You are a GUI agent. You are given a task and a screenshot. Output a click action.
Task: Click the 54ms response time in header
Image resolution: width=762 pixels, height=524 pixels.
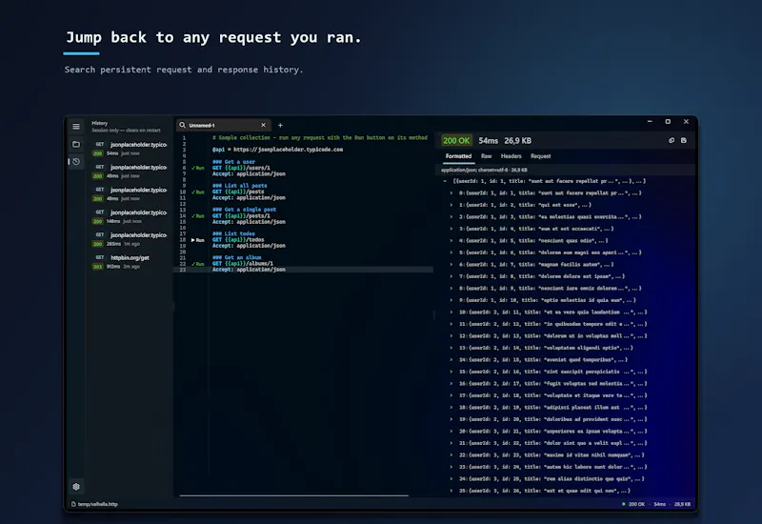tap(488, 140)
